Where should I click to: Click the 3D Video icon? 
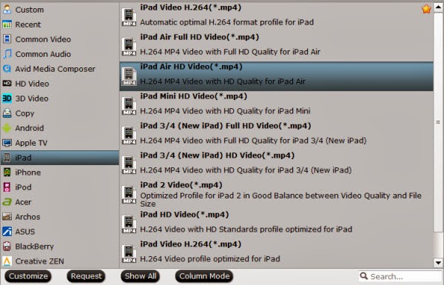tap(7, 98)
